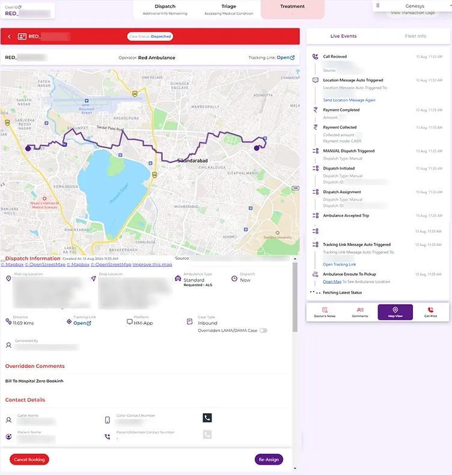This screenshot has height=475, width=452.
Task: Click the patient name icon
Action: [x=8, y=437]
